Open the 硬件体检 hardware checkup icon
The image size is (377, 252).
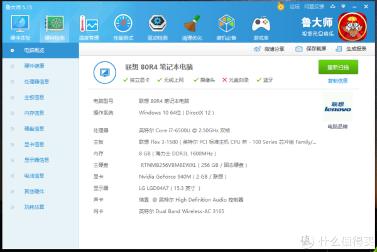20,27
